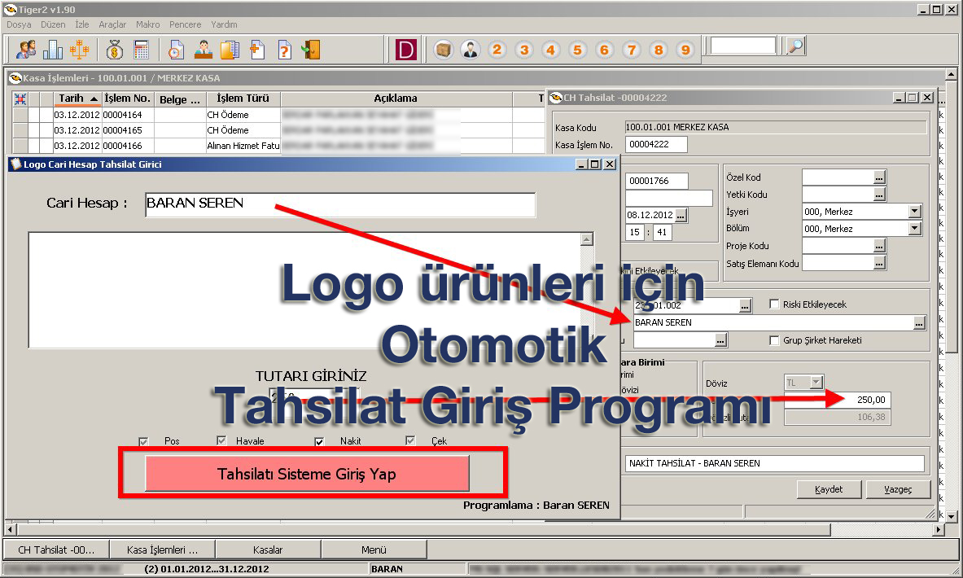Open the calculator toolbar icon
Screen dimensions: 963x578
pyautogui.click(x=142, y=50)
